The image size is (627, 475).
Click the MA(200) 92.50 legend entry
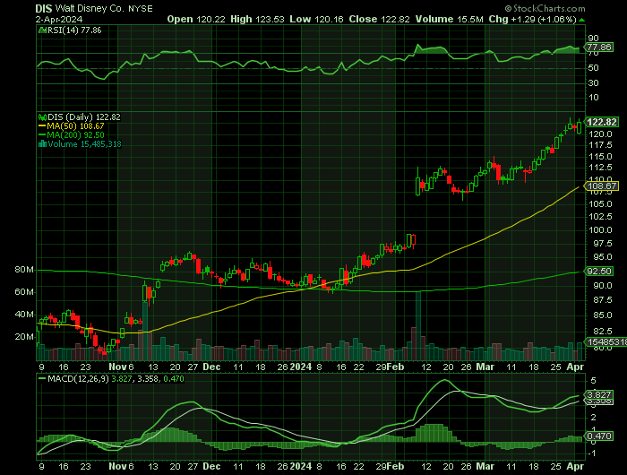point(75,135)
